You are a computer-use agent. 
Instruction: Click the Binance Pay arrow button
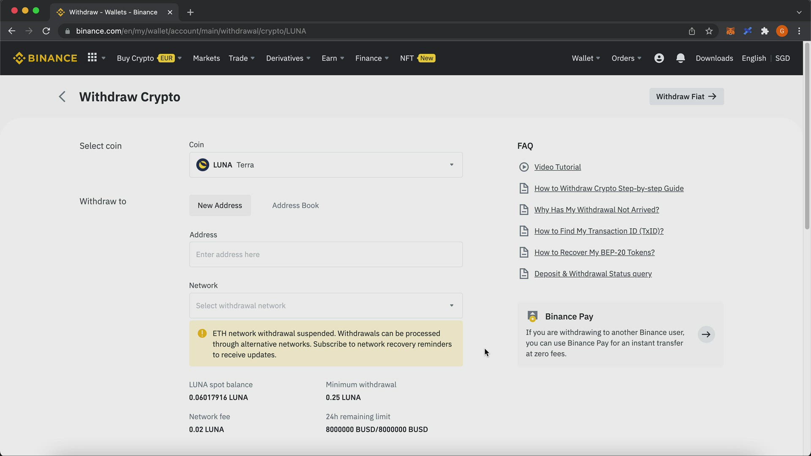[x=706, y=334]
